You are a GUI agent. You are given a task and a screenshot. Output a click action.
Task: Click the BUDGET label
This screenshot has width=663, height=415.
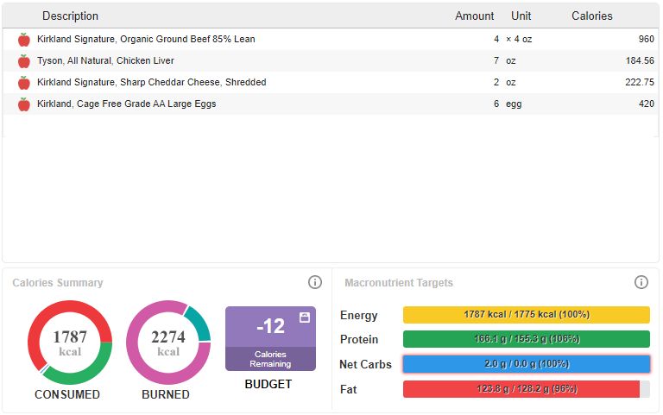(x=268, y=384)
